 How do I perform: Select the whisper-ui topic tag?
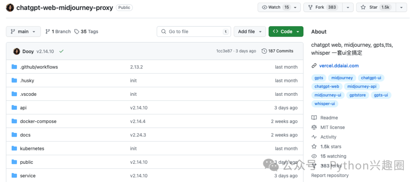pyautogui.click(x=325, y=104)
